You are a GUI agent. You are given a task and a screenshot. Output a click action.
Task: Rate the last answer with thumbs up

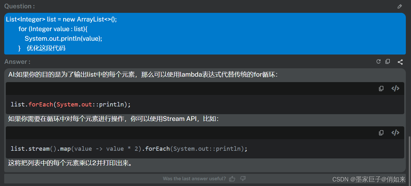(232, 179)
